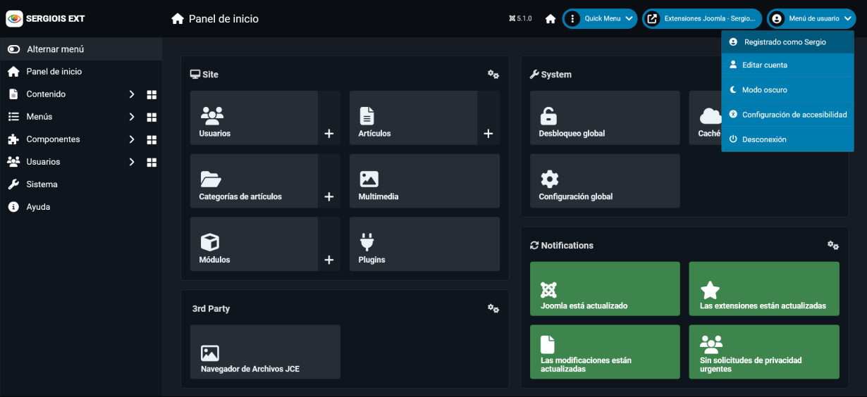Open the Módulos tile
Viewport: 867px width, 397px height.
tap(254, 244)
